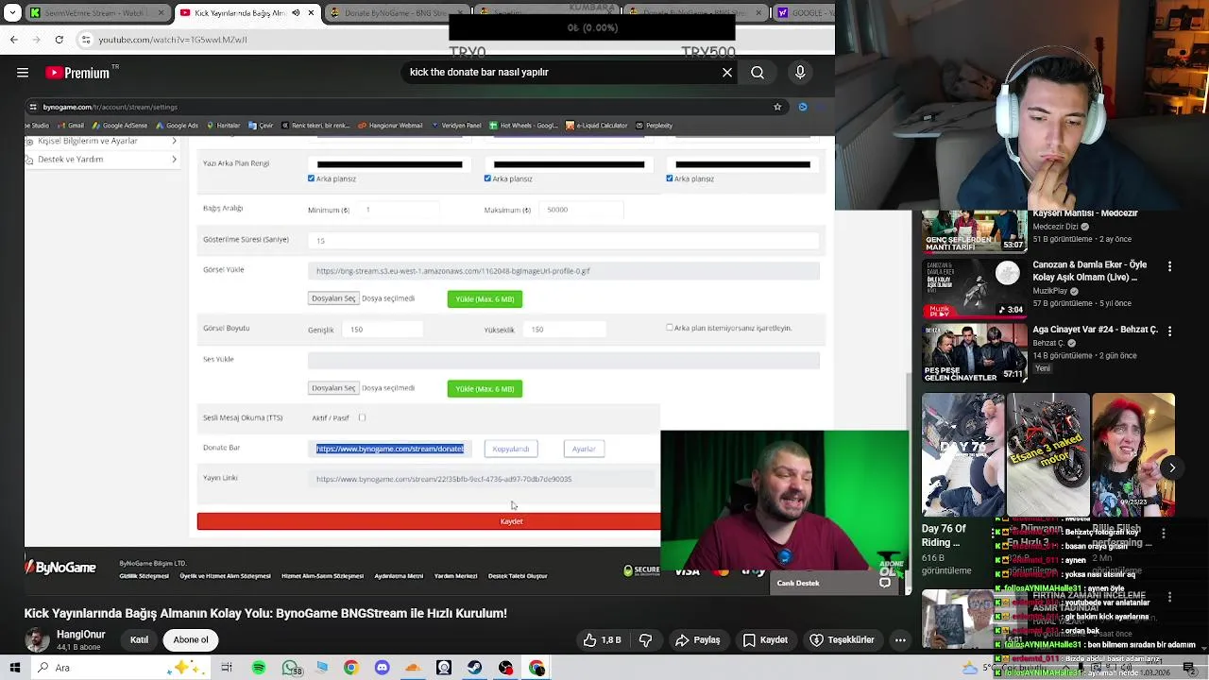Click the Abone ol subscribe button

click(x=191, y=639)
